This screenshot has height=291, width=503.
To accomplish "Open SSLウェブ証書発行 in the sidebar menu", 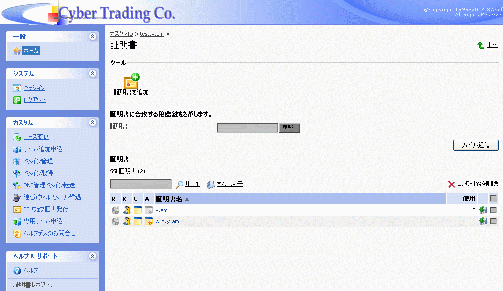I will click(x=46, y=209).
